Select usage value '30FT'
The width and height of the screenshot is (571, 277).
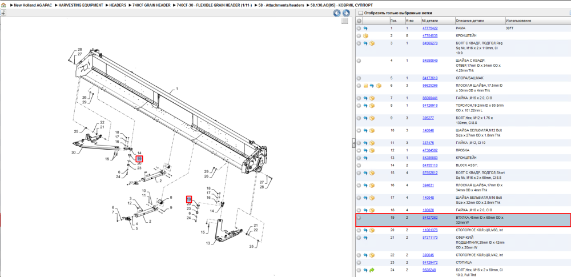coord(510,28)
